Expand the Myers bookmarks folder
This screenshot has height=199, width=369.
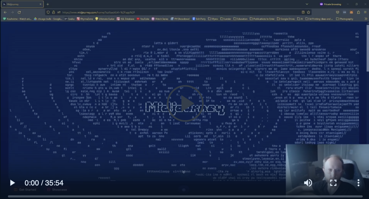tap(213, 19)
